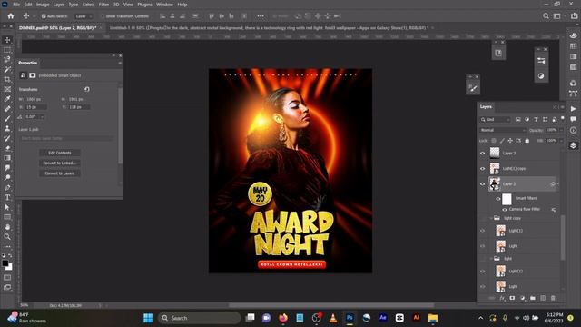The width and height of the screenshot is (581, 327).
Task: Select the Lasso tool
Action: coord(7,59)
